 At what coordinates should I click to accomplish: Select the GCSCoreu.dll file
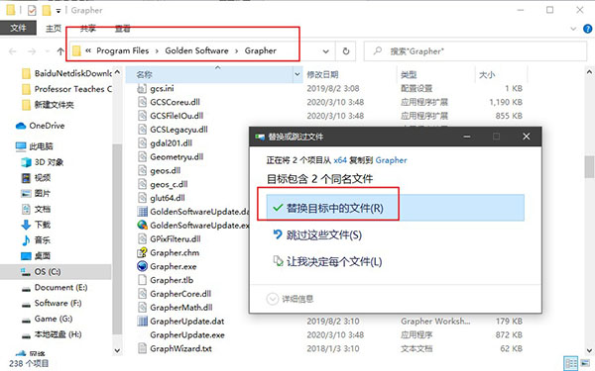(175, 102)
